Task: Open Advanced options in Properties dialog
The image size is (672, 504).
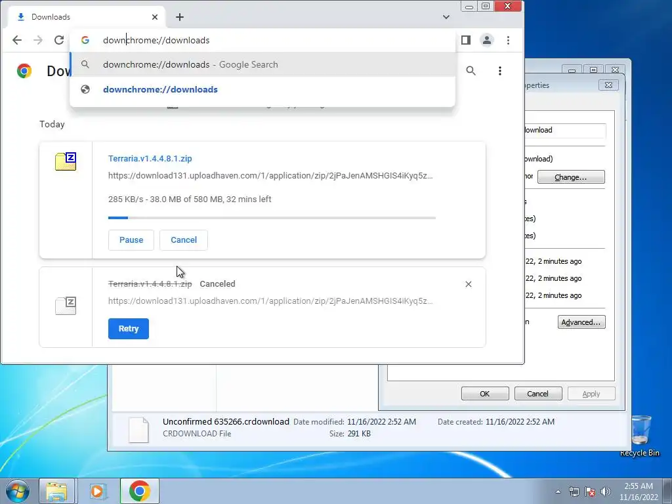Action: click(x=581, y=322)
